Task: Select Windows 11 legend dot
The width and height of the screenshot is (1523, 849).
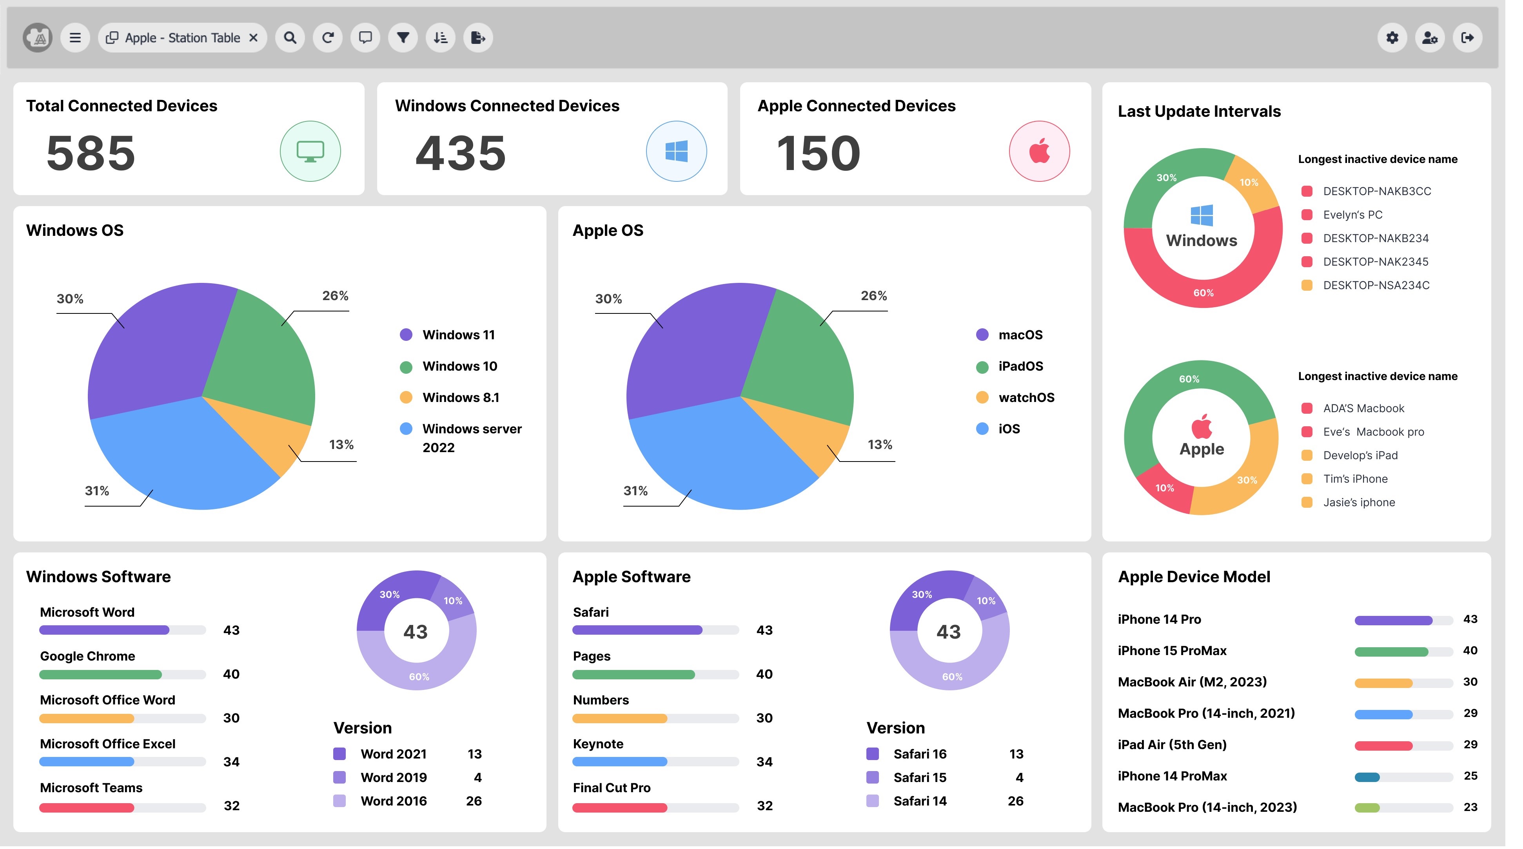Action: coord(406,335)
